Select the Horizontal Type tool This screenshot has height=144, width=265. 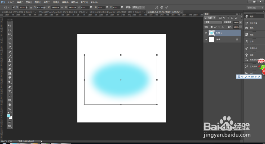[10, 91]
